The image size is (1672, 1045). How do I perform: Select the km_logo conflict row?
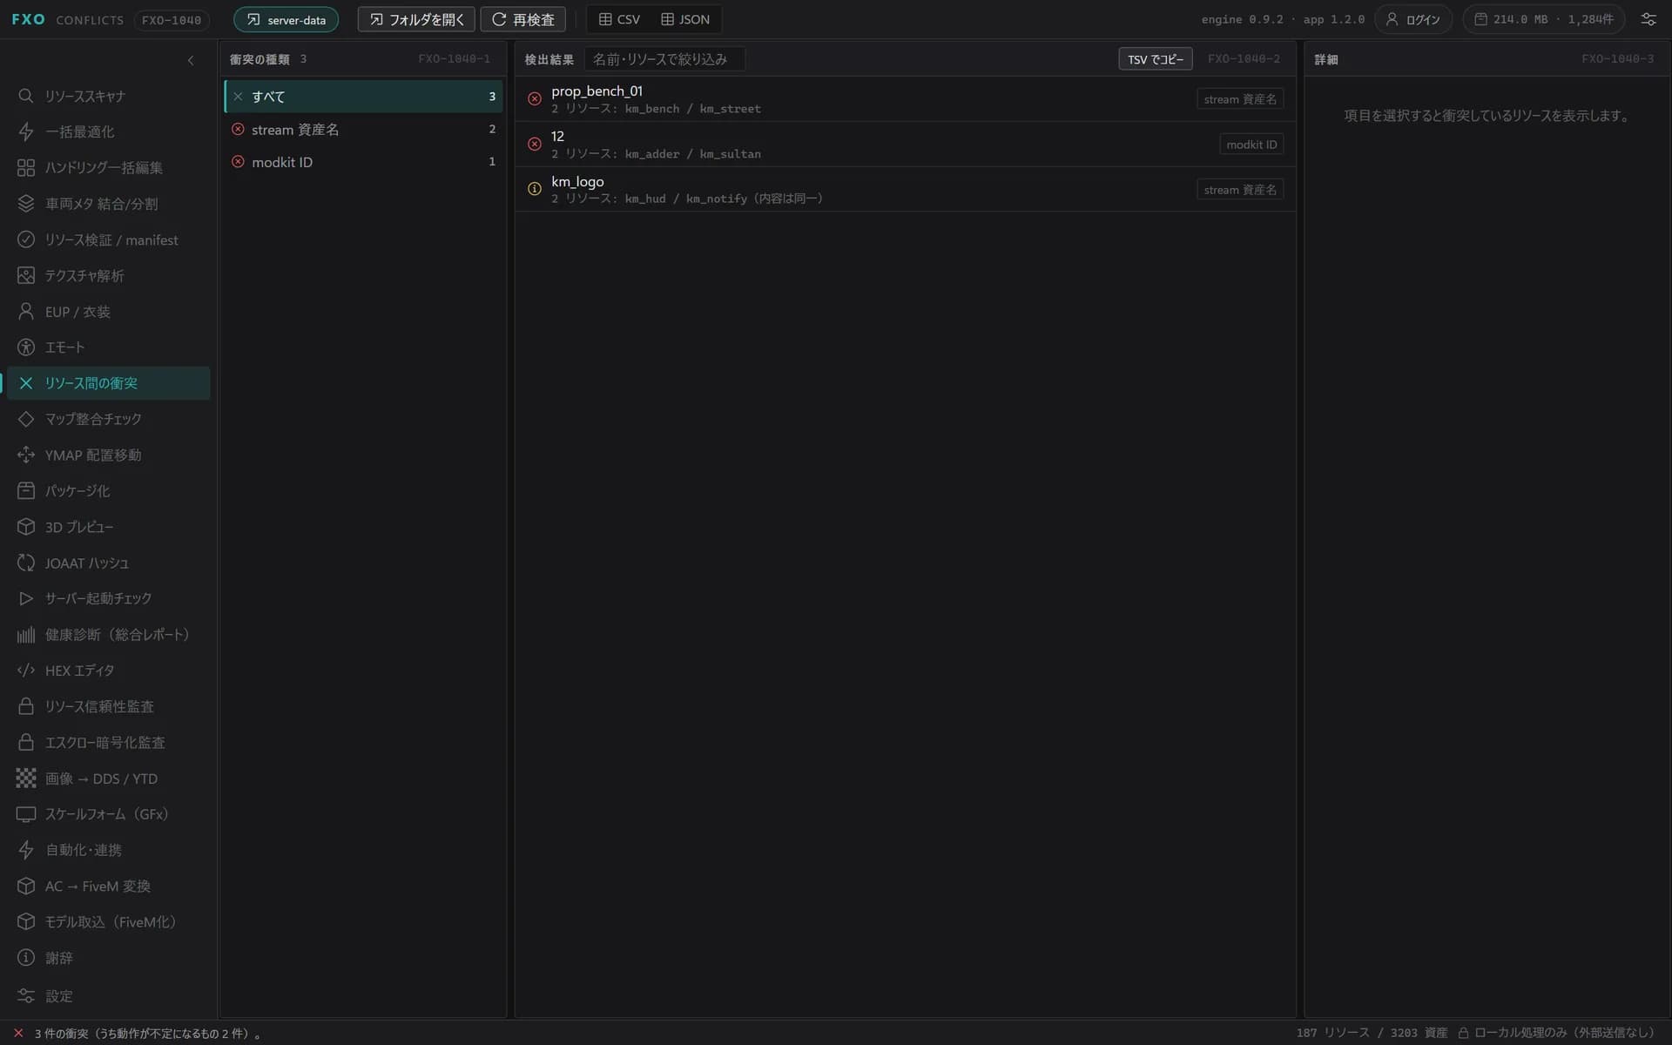click(x=904, y=189)
